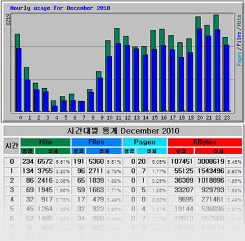The width and height of the screenshot is (245, 241).
Task: Click total KBytes value 1018896
Action: pyautogui.click(x=210, y=181)
